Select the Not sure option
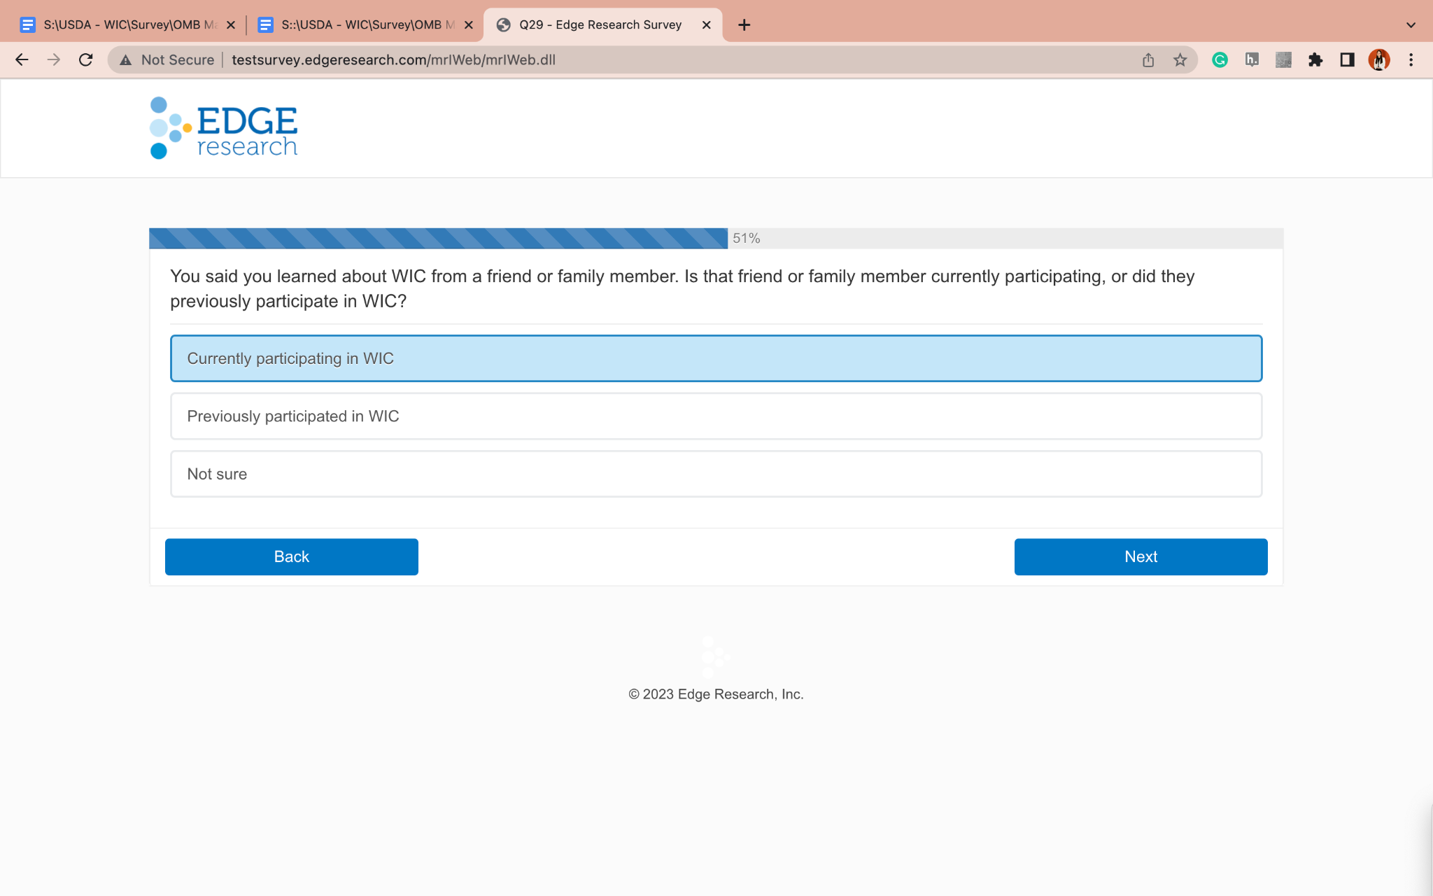 pyautogui.click(x=716, y=474)
